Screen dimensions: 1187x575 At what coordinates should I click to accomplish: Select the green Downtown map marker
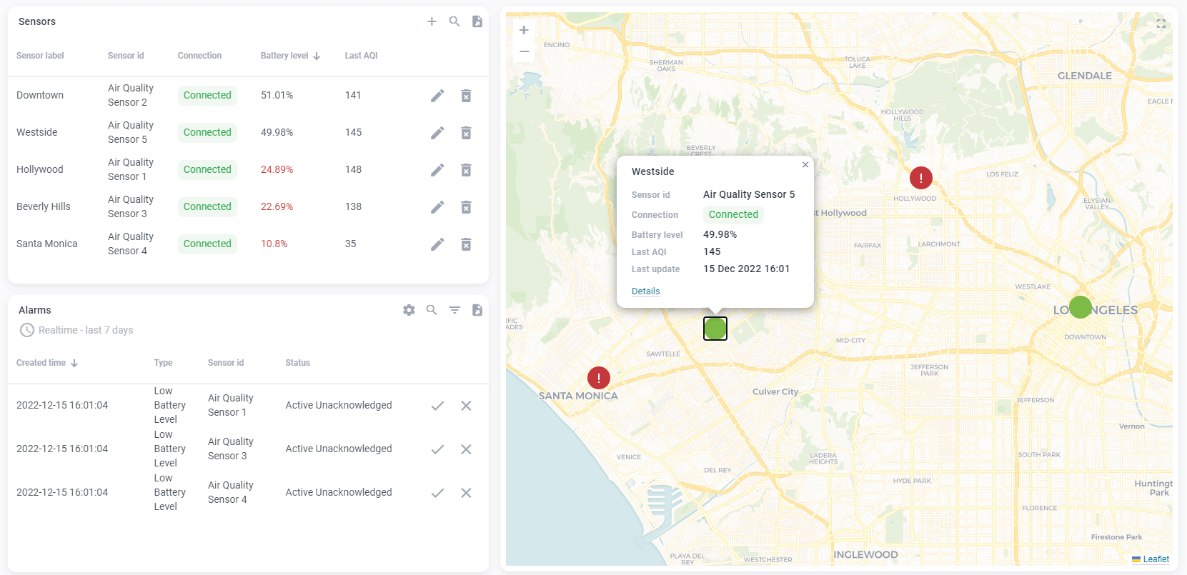click(x=1080, y=307)
